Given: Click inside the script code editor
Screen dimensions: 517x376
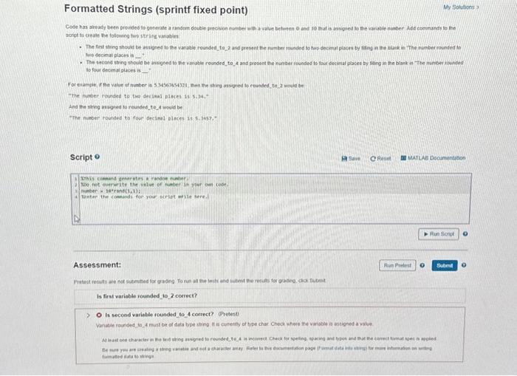Looking at the screenshot, I should pos(270,199).
